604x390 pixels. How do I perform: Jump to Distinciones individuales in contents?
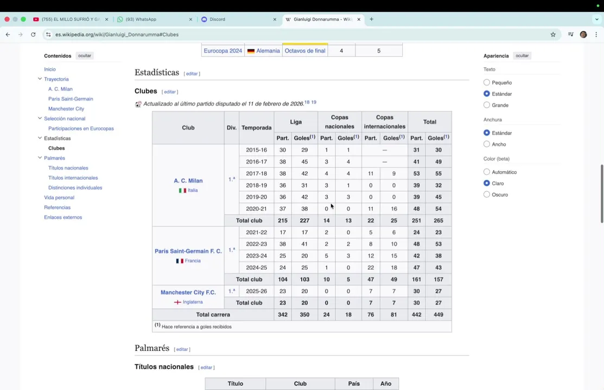point(75,188)
